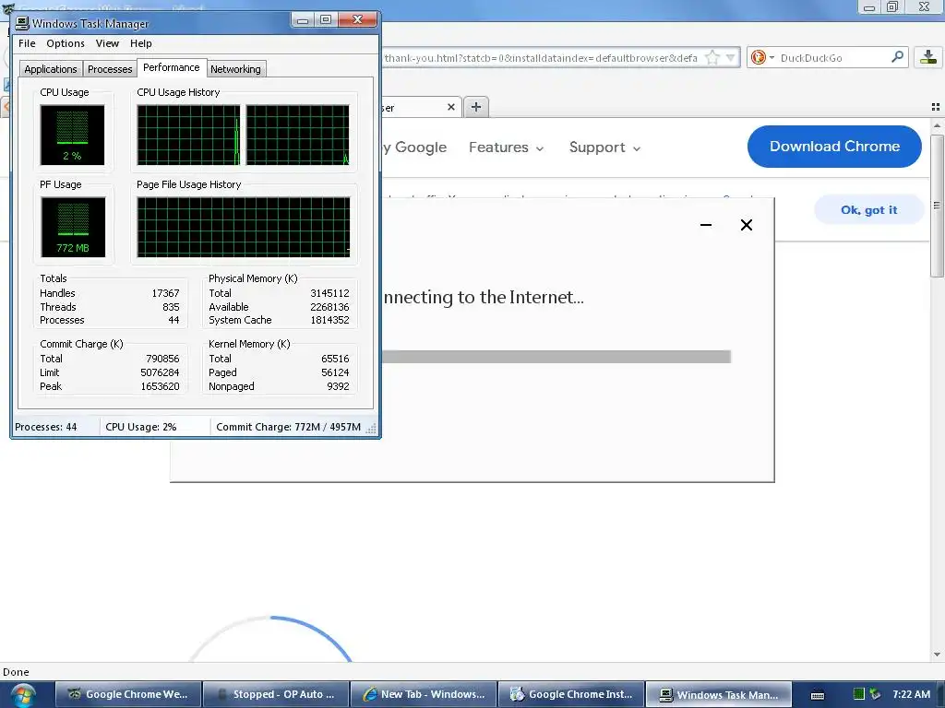945x708 pixels.
Task: Expand the Support menu on Chrome page
Action: (604, 147)
